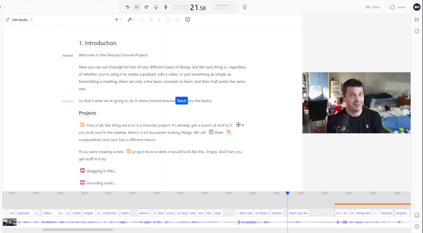Image resolution: width=423 pixels, height=233 pixels.
Task: Toggle strikethrough formatting
Action: (x=143, y=19)
